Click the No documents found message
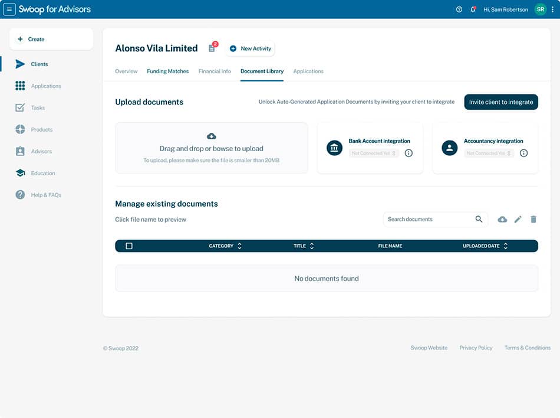The image size is (560, 418). point(327,279)
